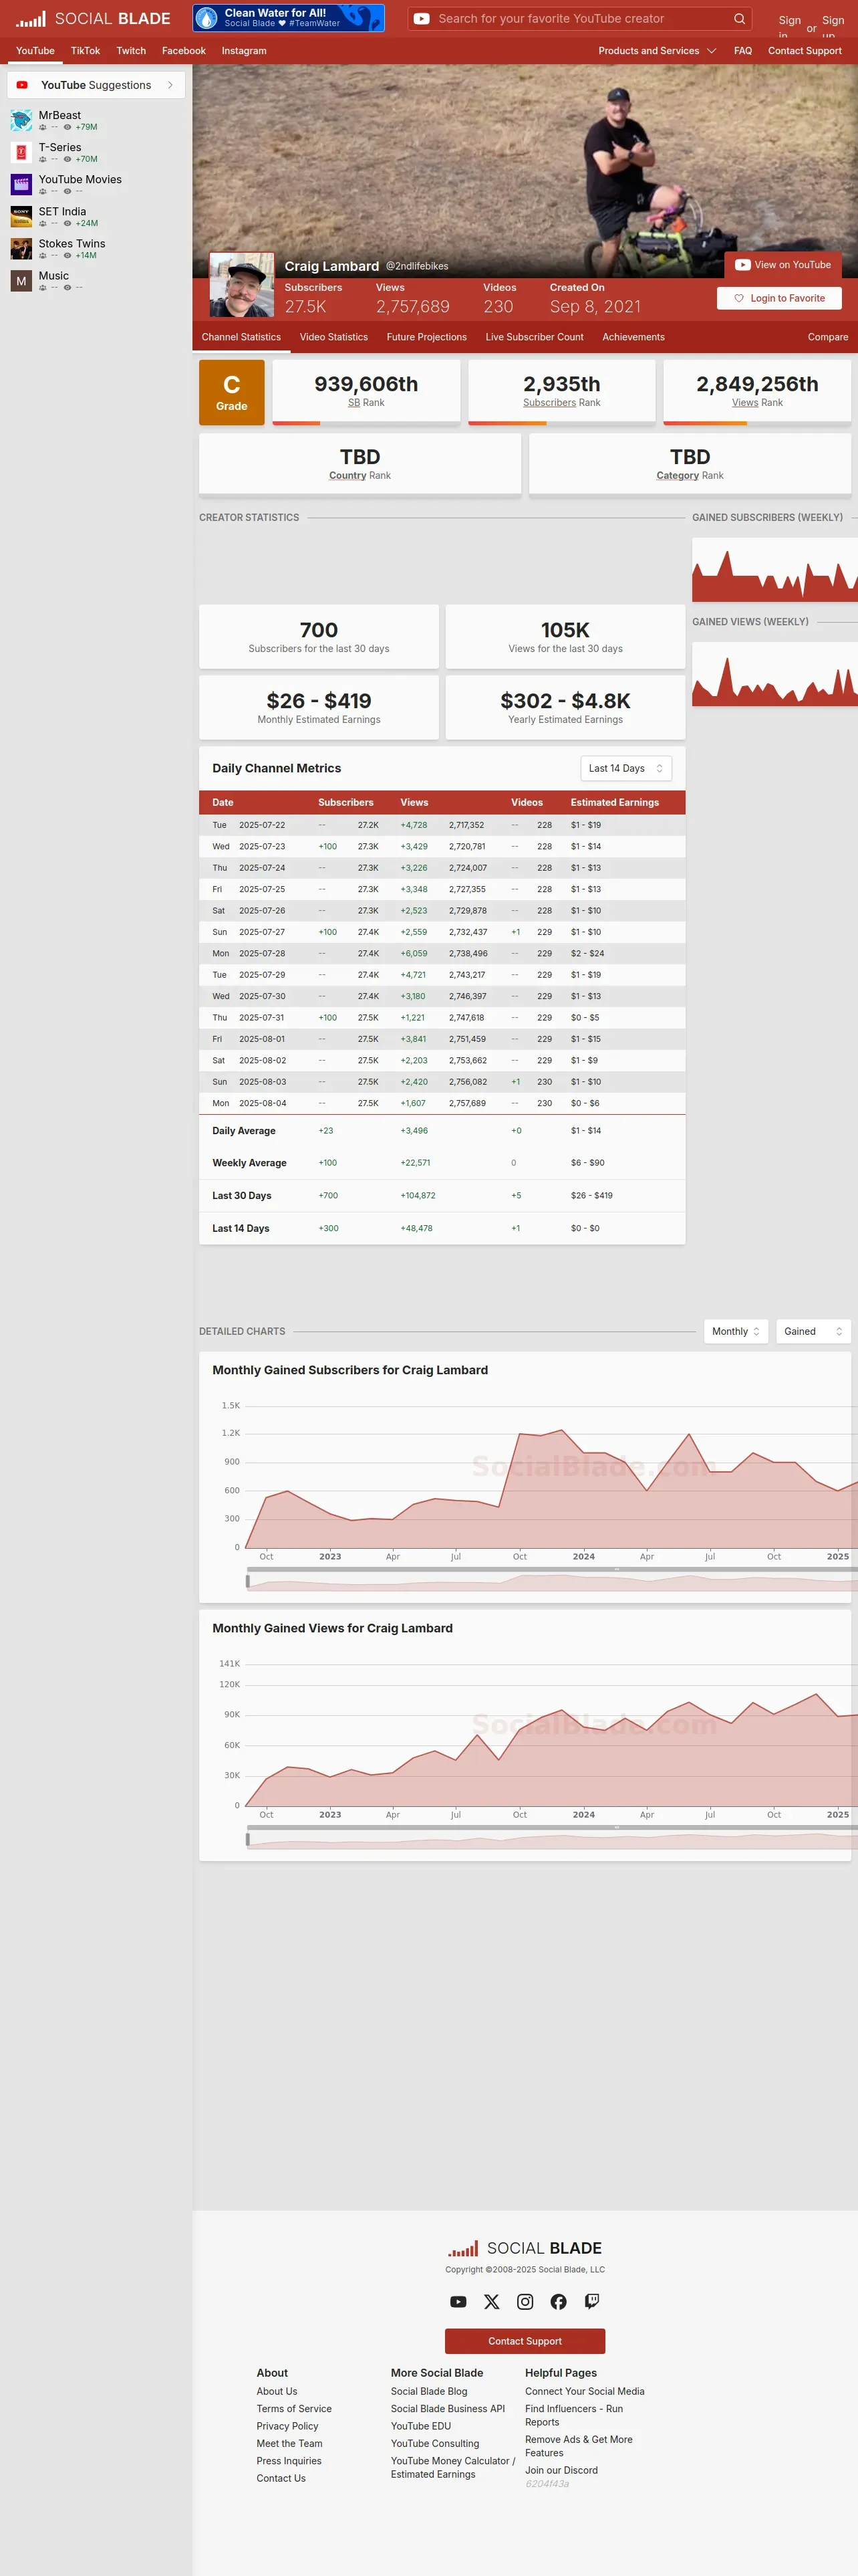Click the Login to Favorite button
The height and width of the screenshot is (2576, 858).
tap(779, 298)
